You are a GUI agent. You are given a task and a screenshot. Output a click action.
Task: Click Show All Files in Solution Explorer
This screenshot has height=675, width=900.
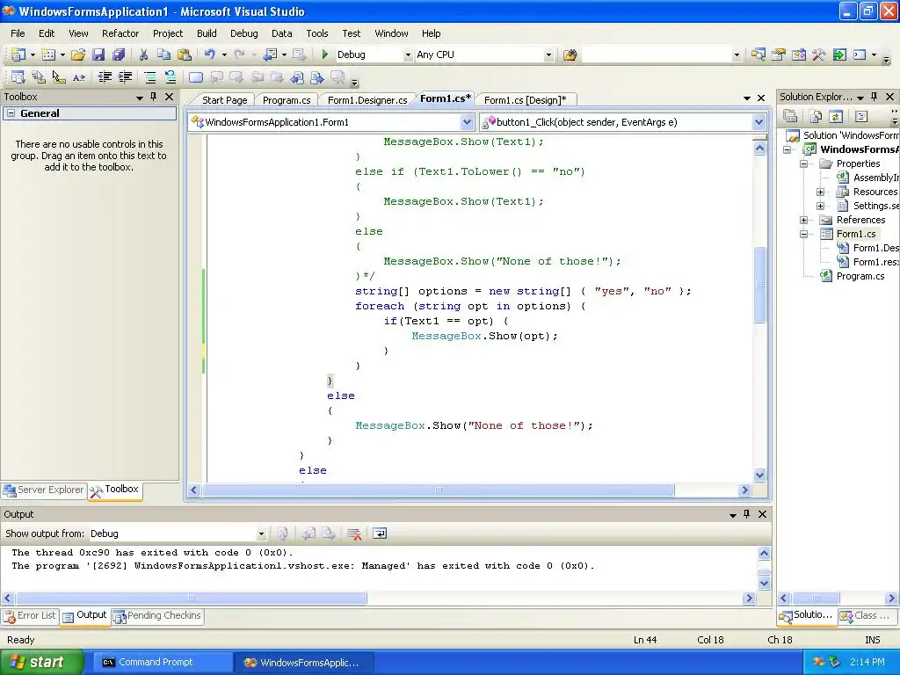(x=815, y=117)
